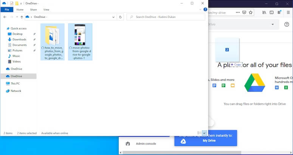293x155 pixels.
Task: Open the Firefox account icon
Action: pos(279,12)
